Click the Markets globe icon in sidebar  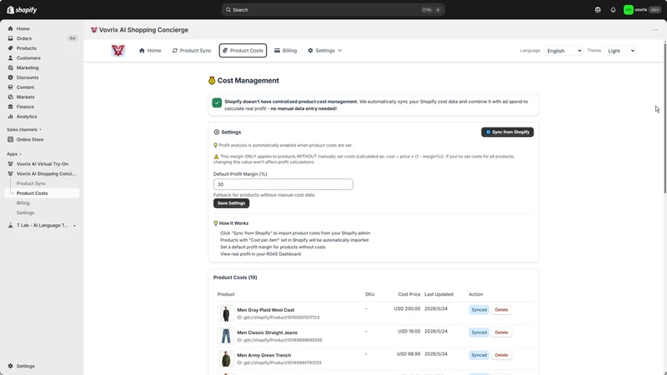[x=10, y=97]
